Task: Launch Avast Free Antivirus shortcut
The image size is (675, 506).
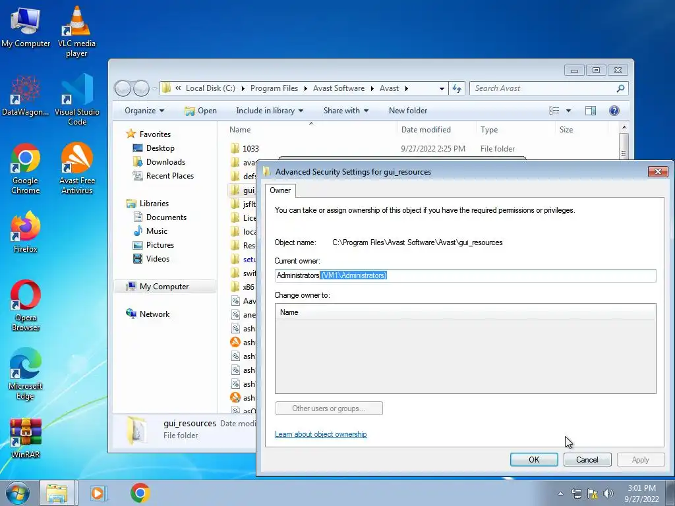Action: coord(77,169)
